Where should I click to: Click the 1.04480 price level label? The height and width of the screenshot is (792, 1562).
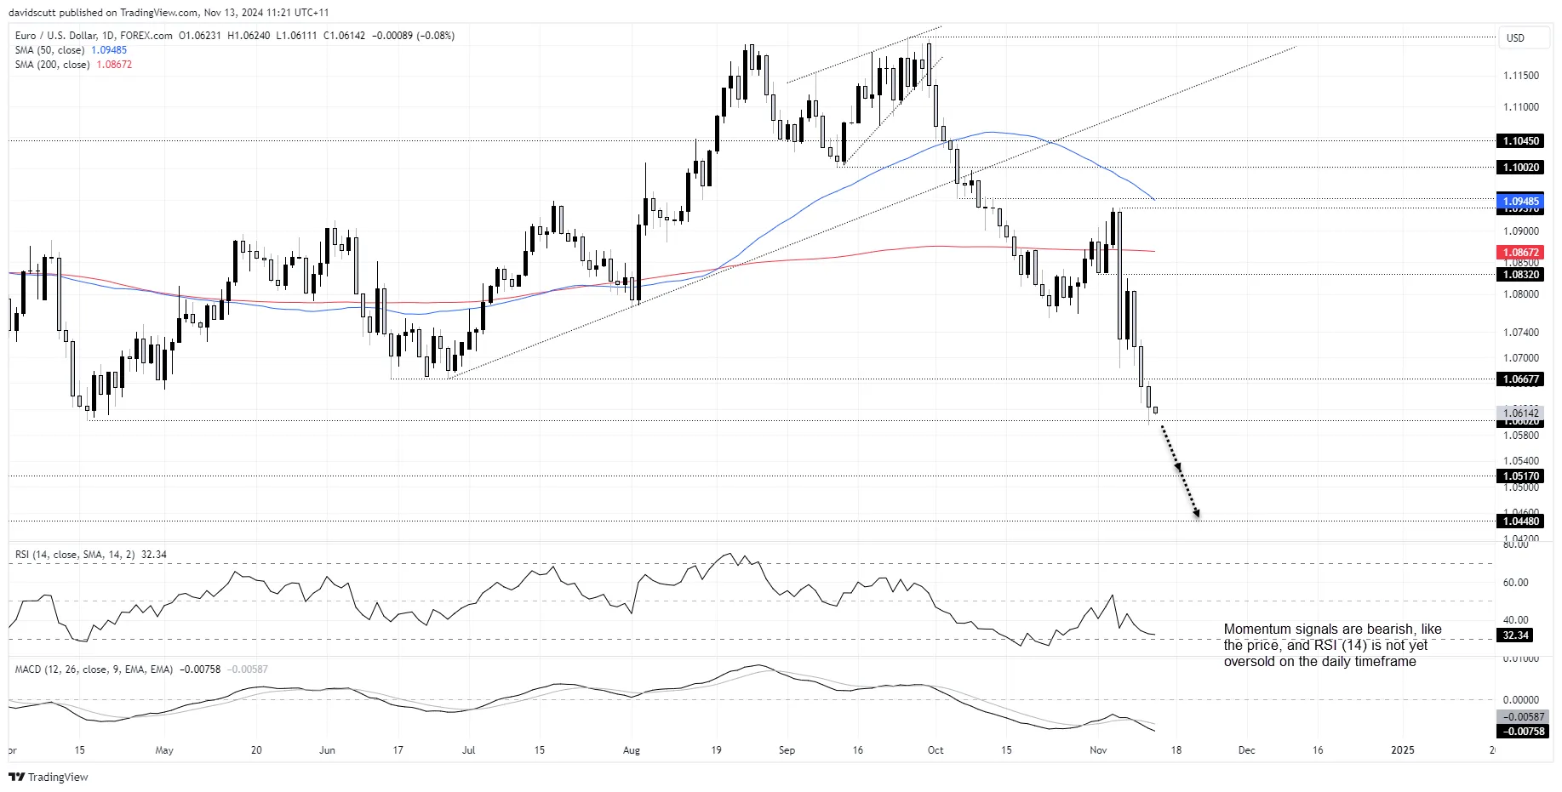tap(1520, 521)
